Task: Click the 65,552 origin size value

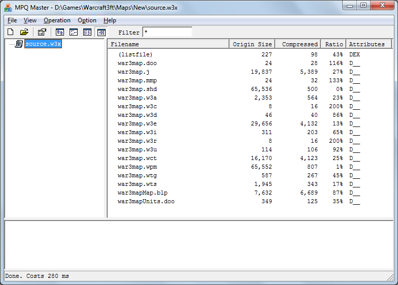Action: pos(261,167)
